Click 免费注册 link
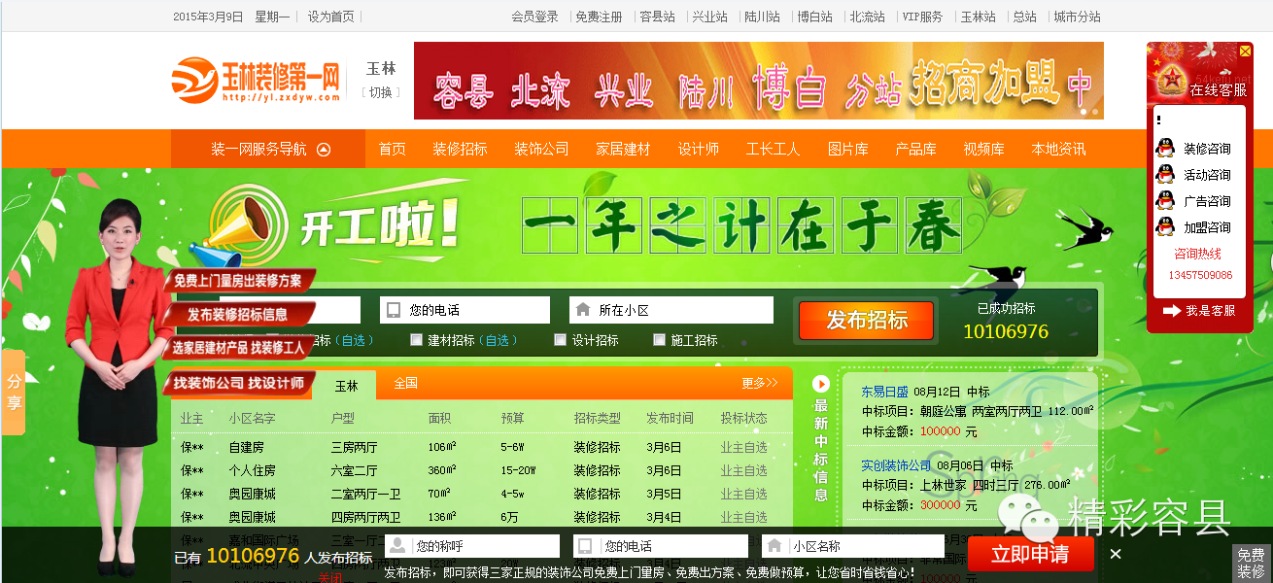1273x583 pixels. tap(599, 17)
